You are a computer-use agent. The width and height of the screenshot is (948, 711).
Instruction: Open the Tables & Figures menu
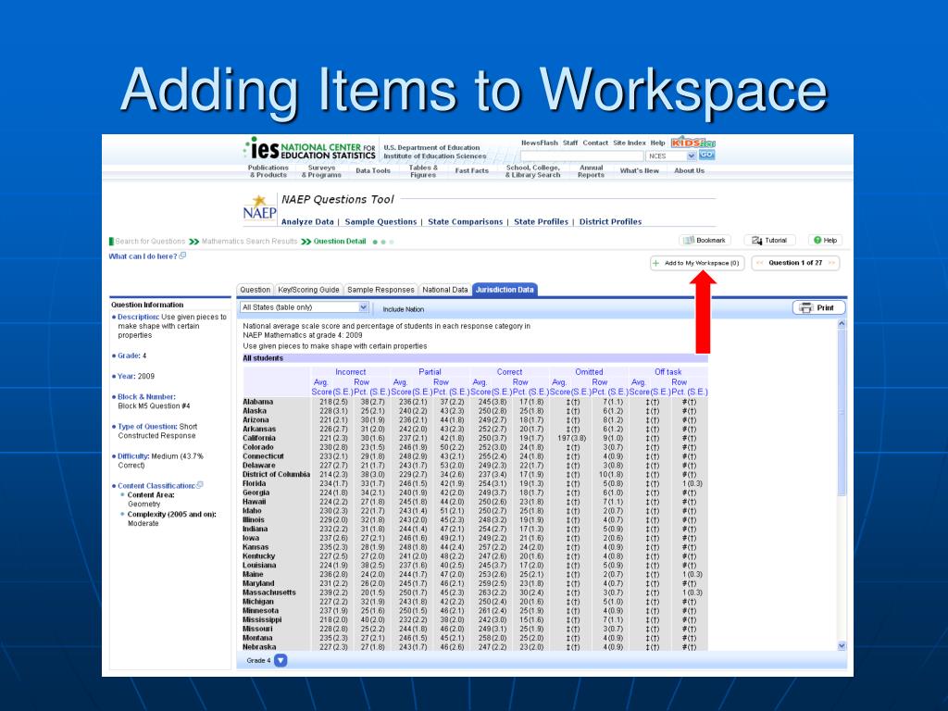[423, 171]
